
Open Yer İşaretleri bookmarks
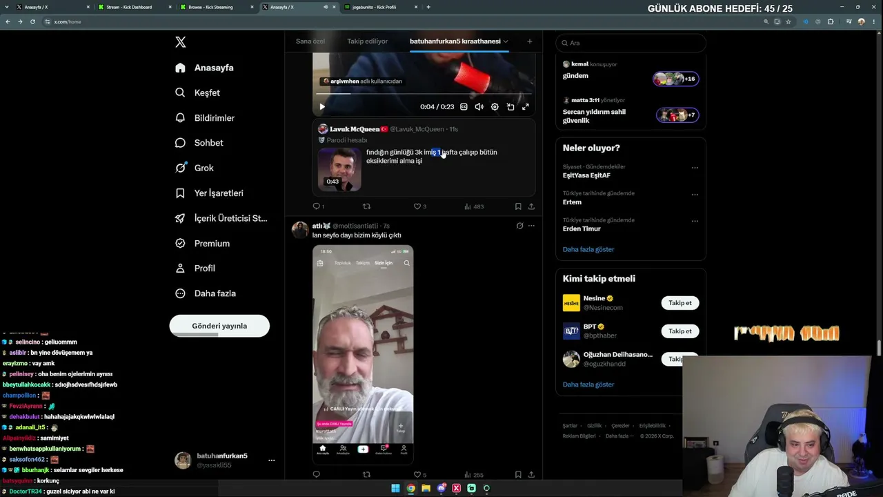(x=210, y=193)
